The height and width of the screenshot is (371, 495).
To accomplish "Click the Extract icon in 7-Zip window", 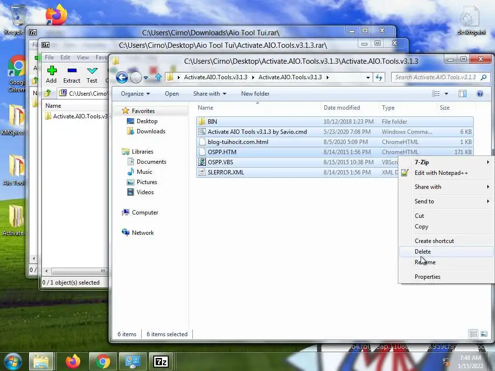I will tap(72, 74).
